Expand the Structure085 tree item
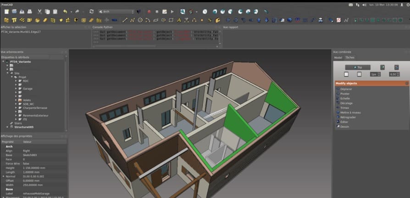Viewport: 410px width, 198px height. click(x=7, y=127)
